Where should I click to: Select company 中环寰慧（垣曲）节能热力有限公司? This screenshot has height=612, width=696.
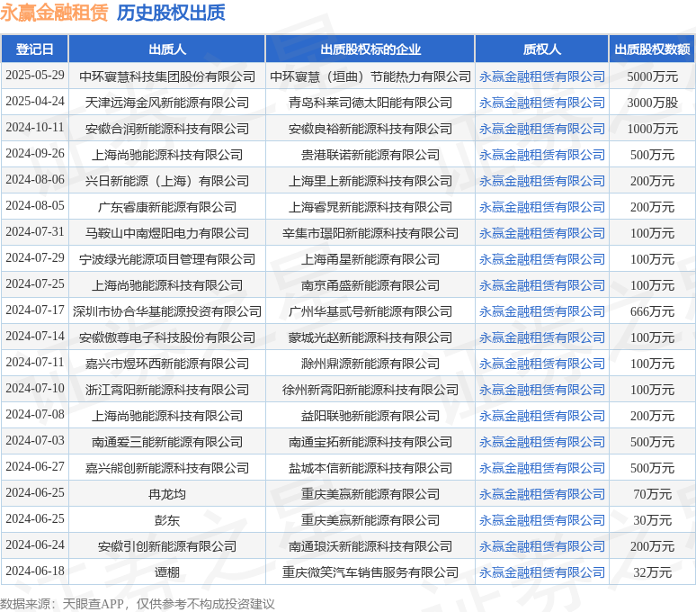click(x=370, y=76)
